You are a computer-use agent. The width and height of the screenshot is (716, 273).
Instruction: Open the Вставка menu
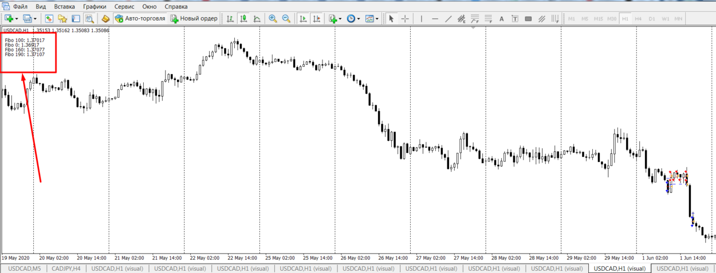tap(64, 6)
